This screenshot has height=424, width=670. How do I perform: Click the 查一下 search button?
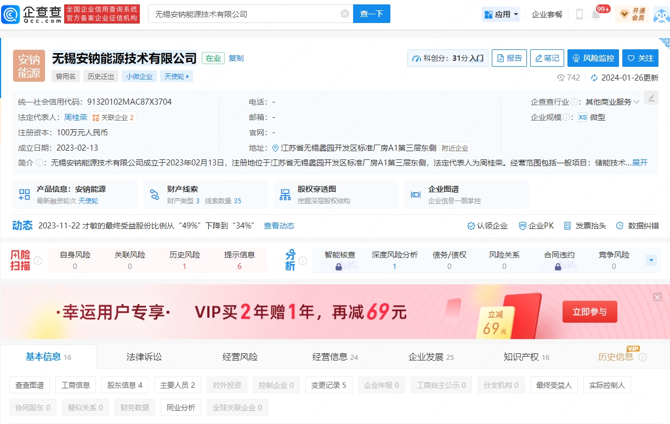tap(371, 14)
